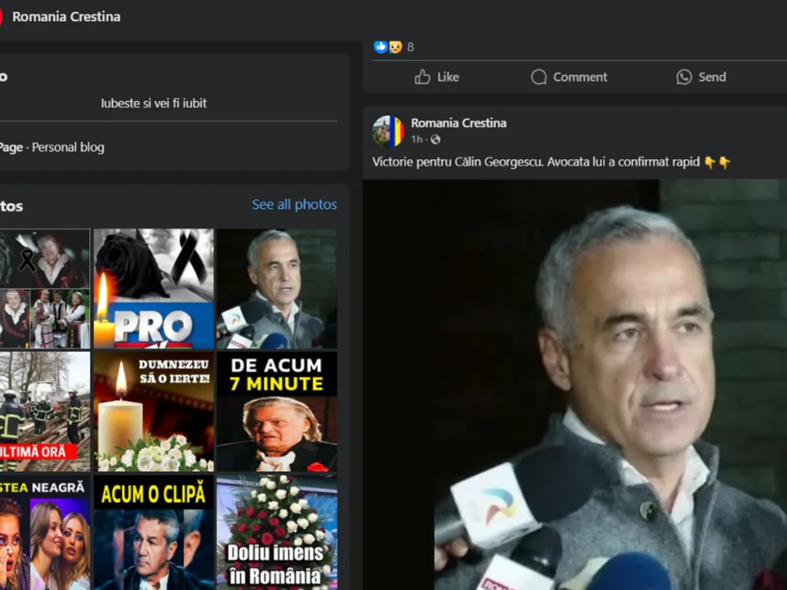The height and width of the screenshot is (590, 787).
Task: Click the globe public-audience icon
Action: click(x=435, y=140)
